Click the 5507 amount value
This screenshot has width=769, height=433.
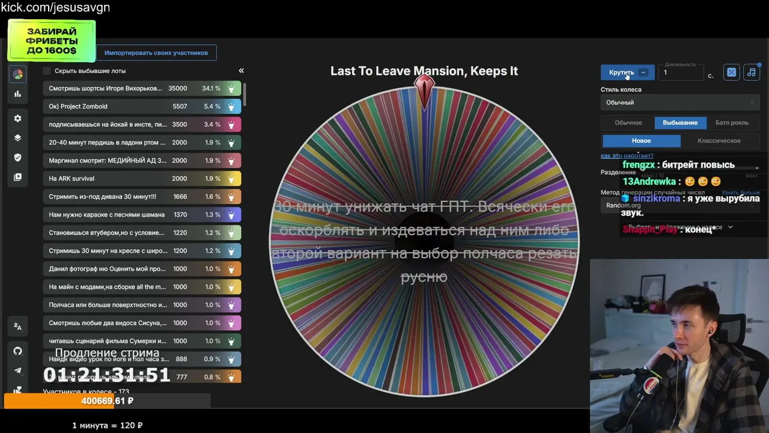(x=180, y=106)
